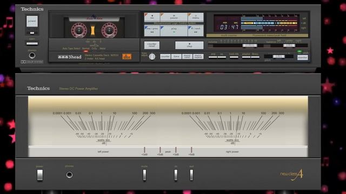Click the cassette tape window
346x194 pixels.
tap(94, 27)
